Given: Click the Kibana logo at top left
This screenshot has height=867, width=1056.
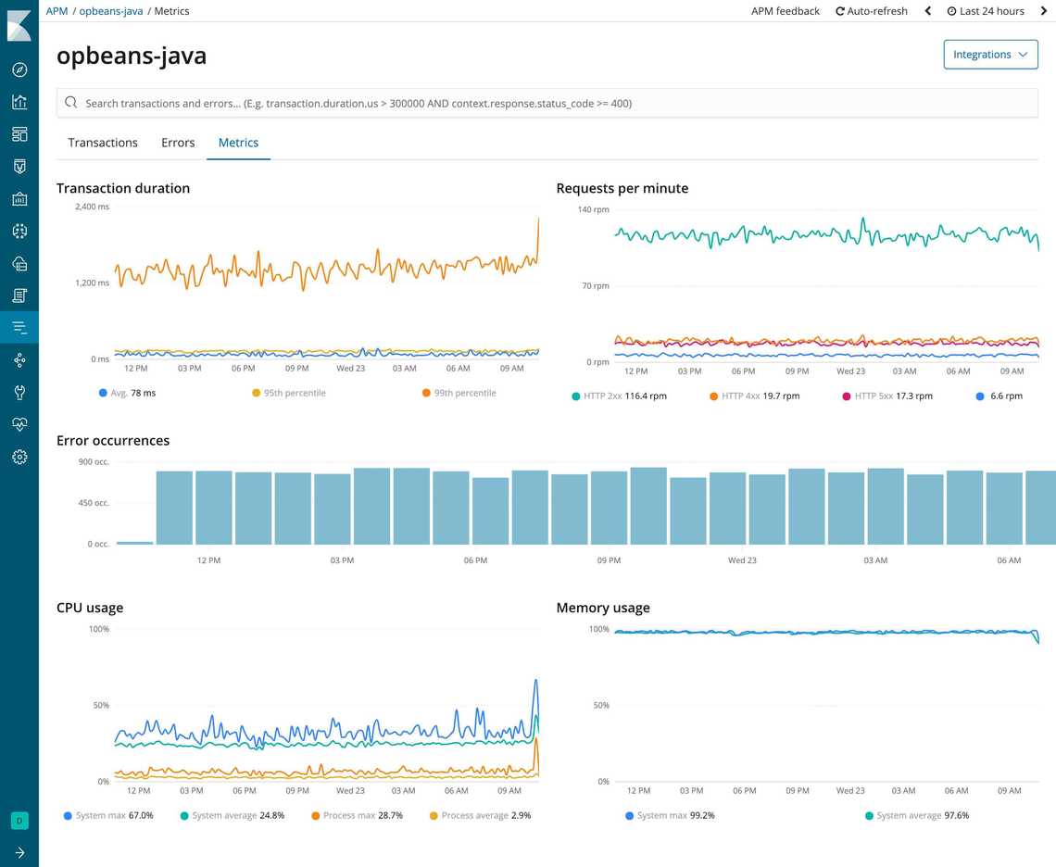Looking at the screenshot, I should [19, 25].
